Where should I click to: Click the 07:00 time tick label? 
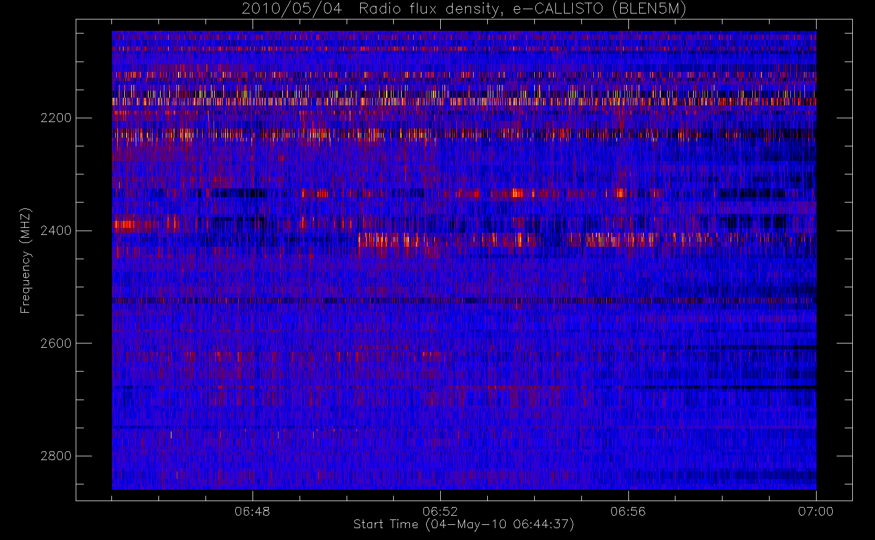click(x=816, y=511)
